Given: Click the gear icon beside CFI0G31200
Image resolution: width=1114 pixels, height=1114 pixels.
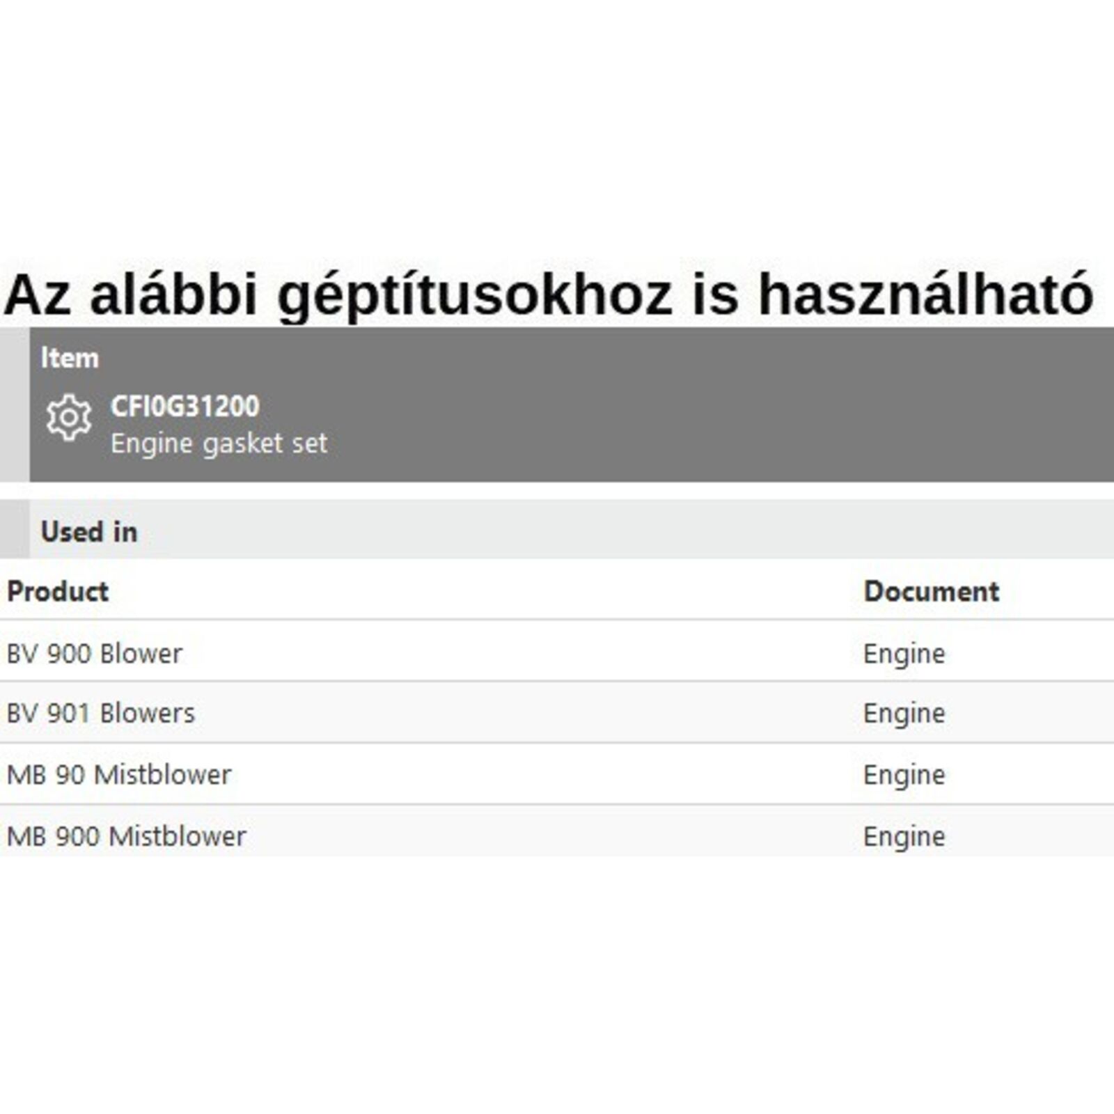Looking at the screenshot, I should point(68,417).
